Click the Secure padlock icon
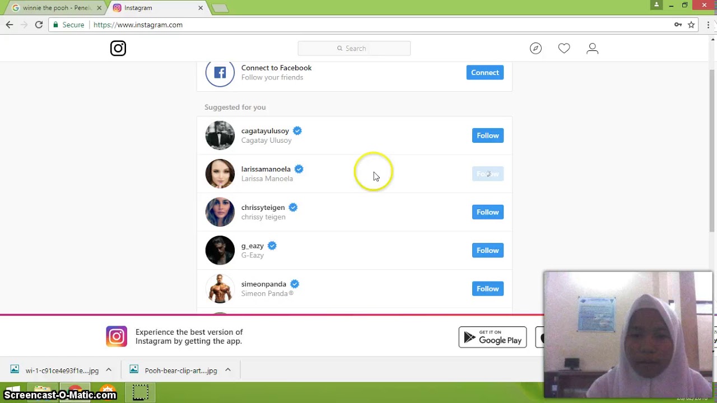The height and width of the screenshot is (403, 717). (x=55, y=25)
